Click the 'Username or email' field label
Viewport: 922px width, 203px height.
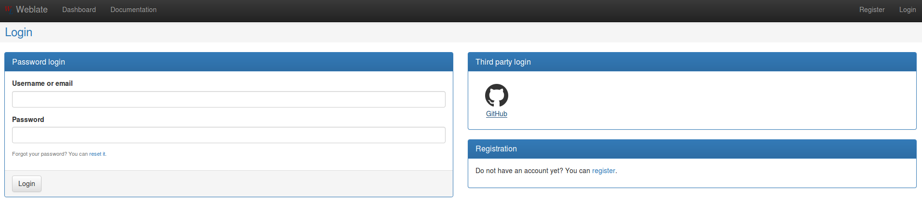pos(42,83)
